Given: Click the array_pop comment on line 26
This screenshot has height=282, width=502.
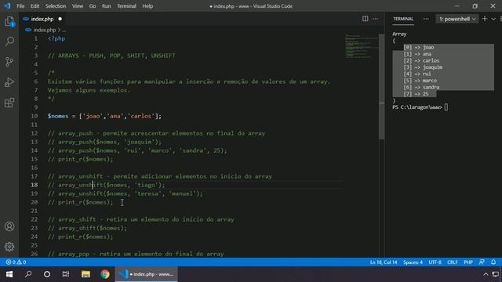Looking at the screenshot, I should [136, 254].
